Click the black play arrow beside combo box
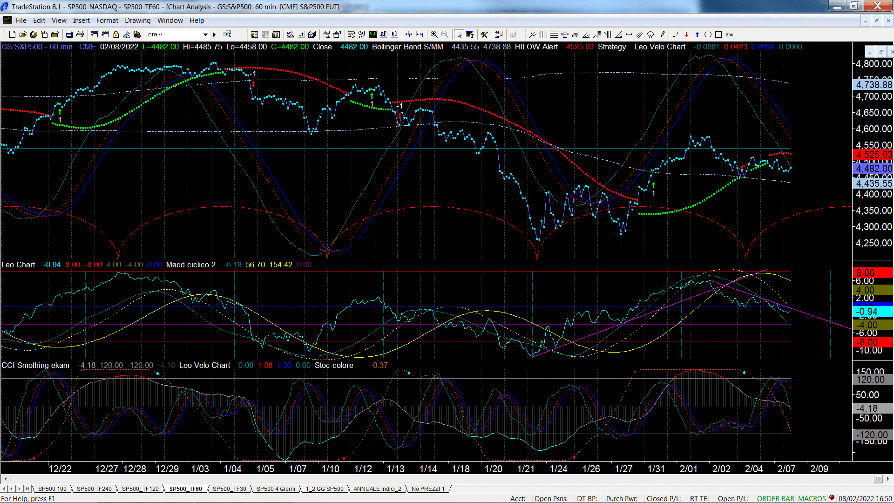Viewport: 894px width, 503px height. coord(214,34)
